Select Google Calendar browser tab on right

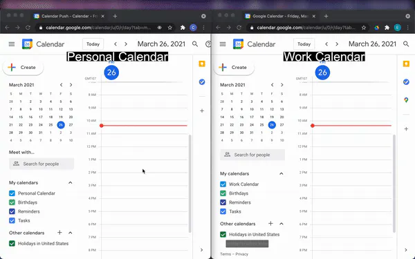(280, 16)
